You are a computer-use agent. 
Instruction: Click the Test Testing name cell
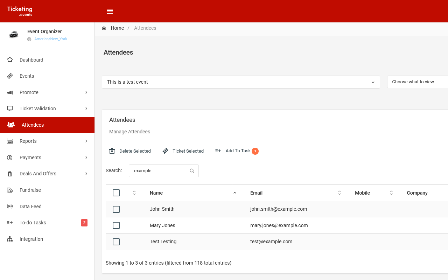(163, 241)
